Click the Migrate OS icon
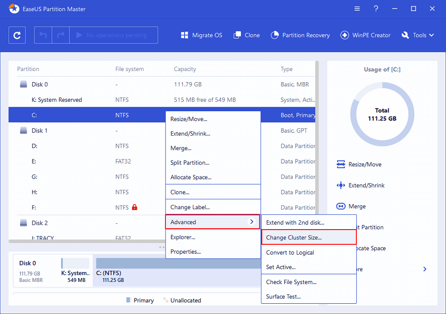Screen dimensions: 446x314 pyautogui.click(x=185, y=35)
